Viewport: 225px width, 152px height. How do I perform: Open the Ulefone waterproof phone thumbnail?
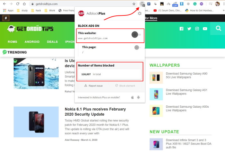(x=36, y=74)
